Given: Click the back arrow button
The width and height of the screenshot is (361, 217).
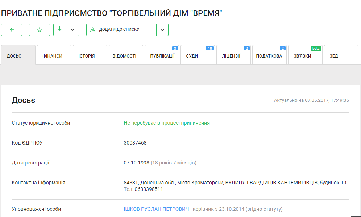Looking at the screenshot, I should tap(12, 30).
